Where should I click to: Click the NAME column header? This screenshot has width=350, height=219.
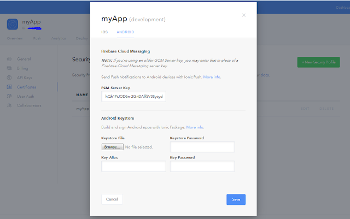click(82, 95)
